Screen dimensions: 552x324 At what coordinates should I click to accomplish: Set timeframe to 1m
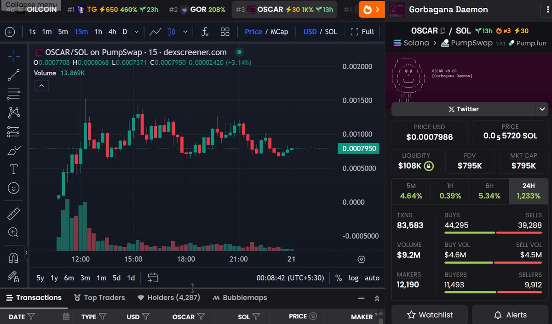(47, 32)
